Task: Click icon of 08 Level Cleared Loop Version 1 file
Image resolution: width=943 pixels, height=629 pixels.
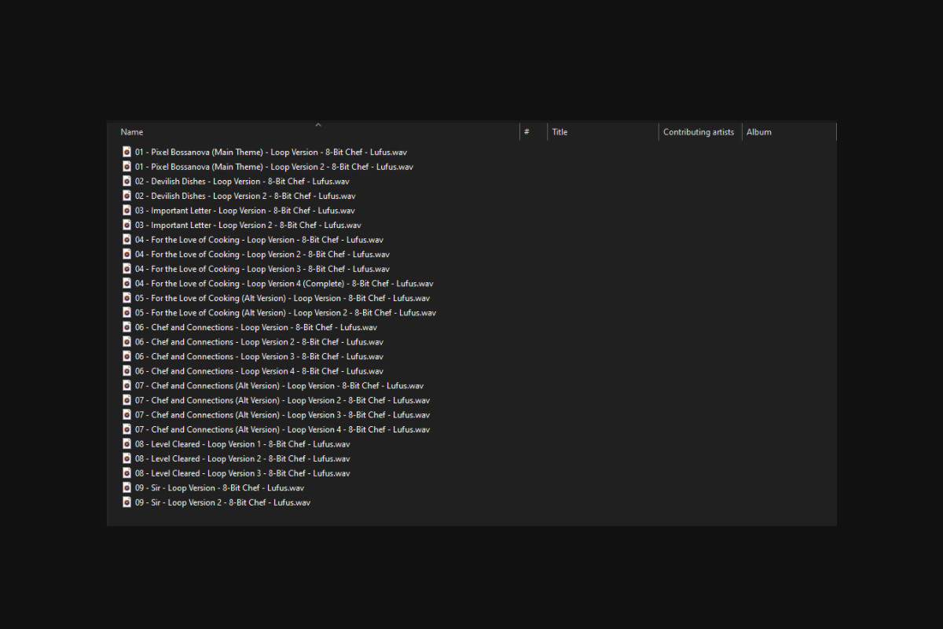Action: point(127,443)
